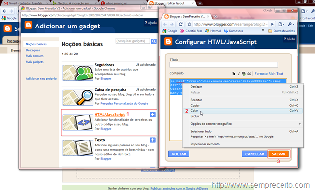Screen dimensions: 315x190
Task: Open the Hotmail bookmark
Action: point(213,31)
